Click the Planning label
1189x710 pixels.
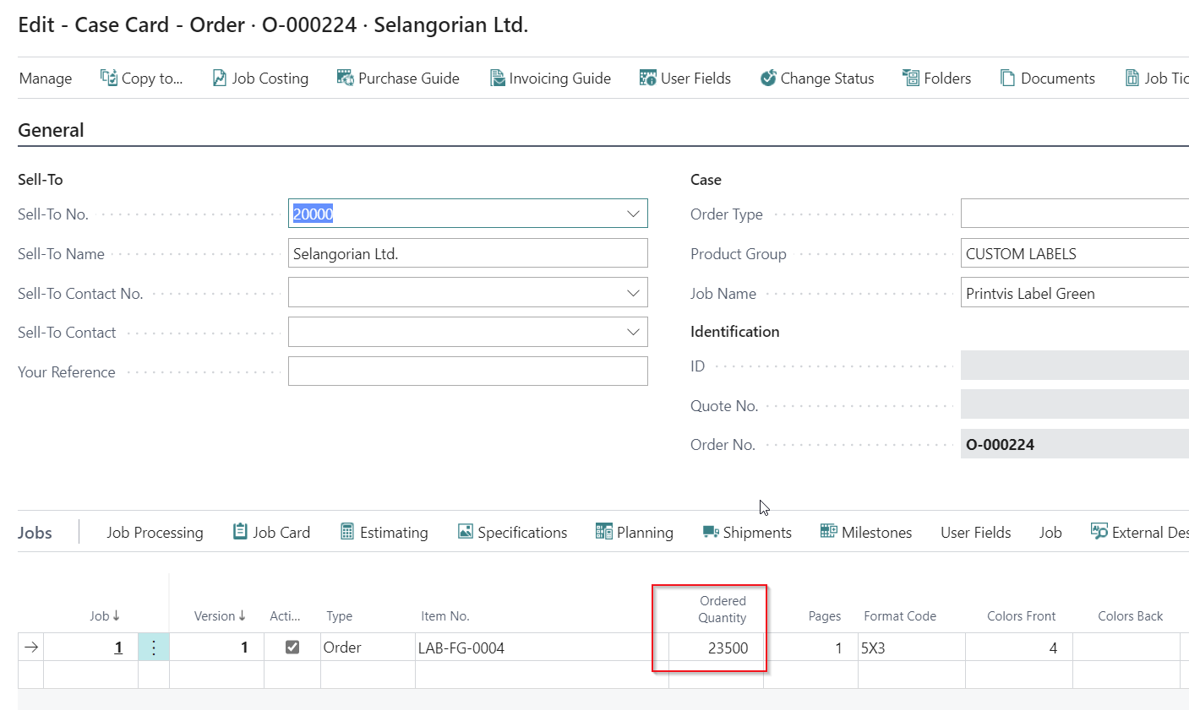point(645,533)
